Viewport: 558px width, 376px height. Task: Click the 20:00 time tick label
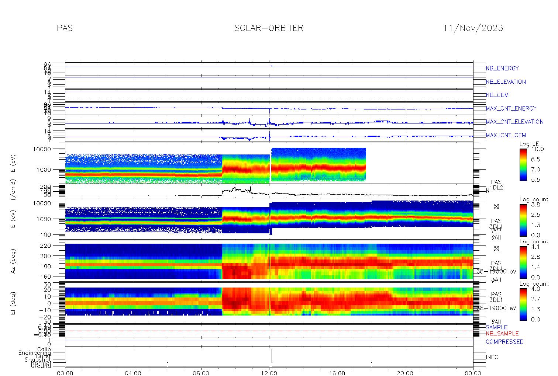pos(405,373)
